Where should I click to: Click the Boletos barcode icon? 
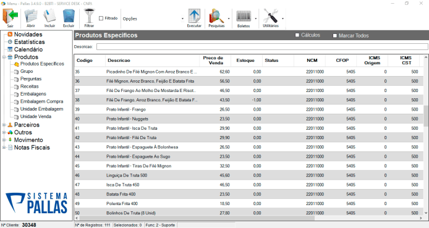click(244, 17)
